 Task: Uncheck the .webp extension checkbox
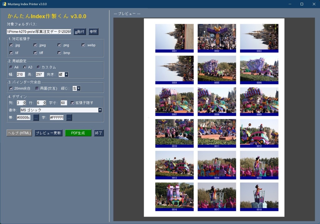coord(83,45)
